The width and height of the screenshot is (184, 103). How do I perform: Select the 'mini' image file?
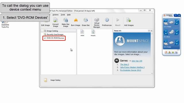click(82, 33)
